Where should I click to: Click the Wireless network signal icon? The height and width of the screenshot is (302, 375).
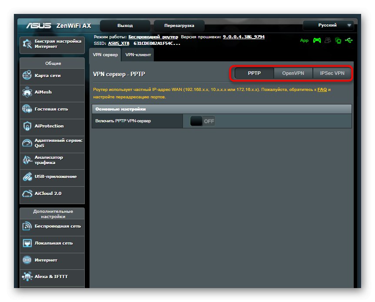click(27, 226)
